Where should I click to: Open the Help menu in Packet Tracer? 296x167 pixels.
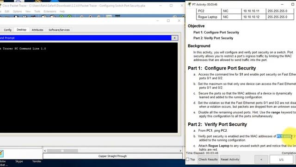62,11
